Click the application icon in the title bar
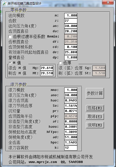Image resolution: width=116 pixels, height=167 pixels. coord(4,3)
